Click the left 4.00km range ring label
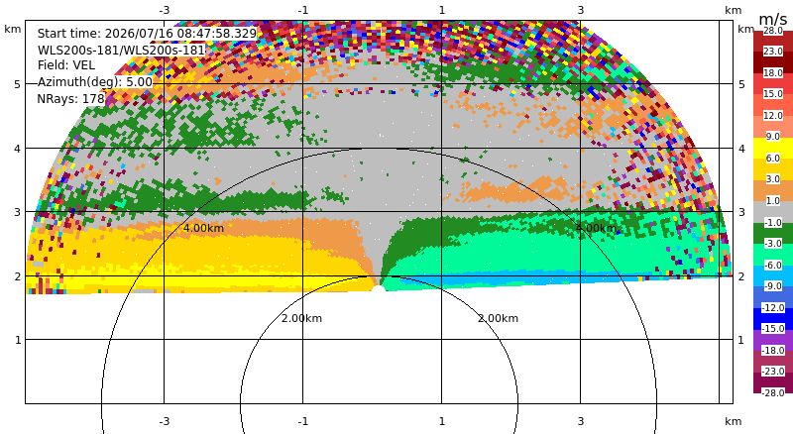Viewport: 793px width, 434px height. 203,228
